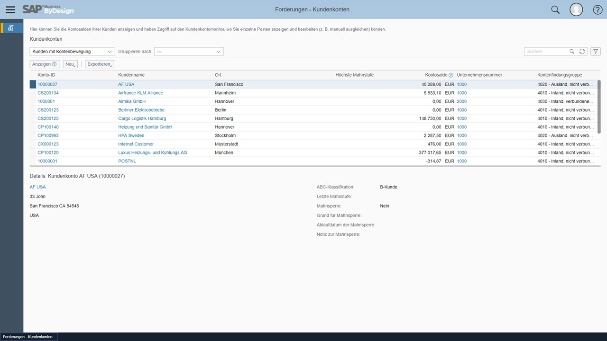Open customer Almika GmbH
Viewport: 607px width, 341px height.
132,101
